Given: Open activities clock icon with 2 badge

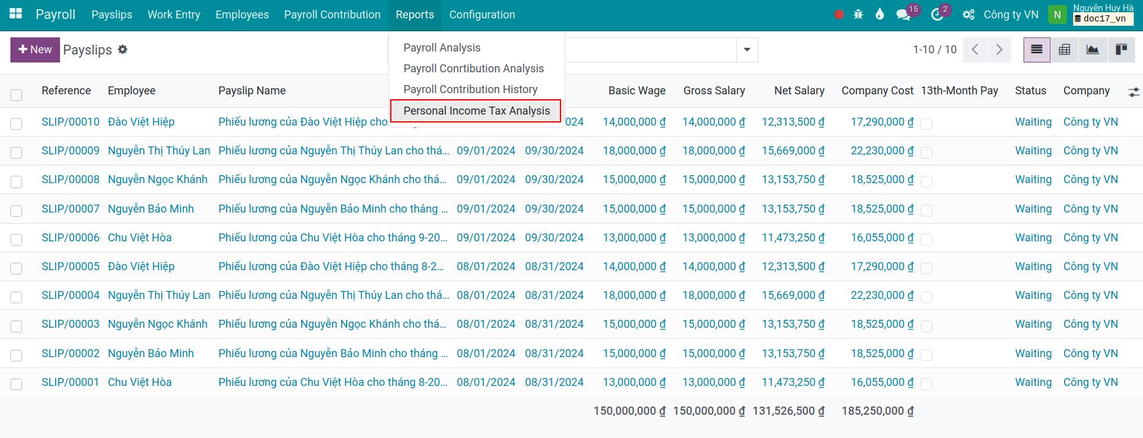Looking at the screenshot, I should [x=937, y=15].
